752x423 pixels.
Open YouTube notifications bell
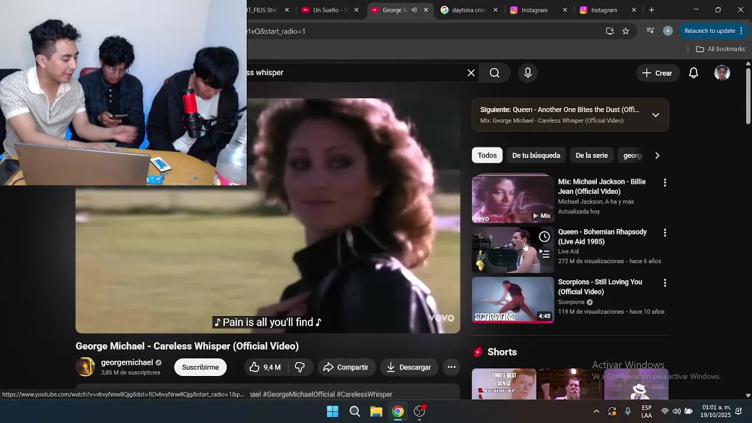[694, 73]
